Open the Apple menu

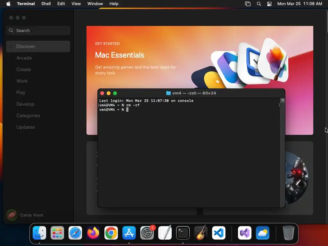(8, 4)
